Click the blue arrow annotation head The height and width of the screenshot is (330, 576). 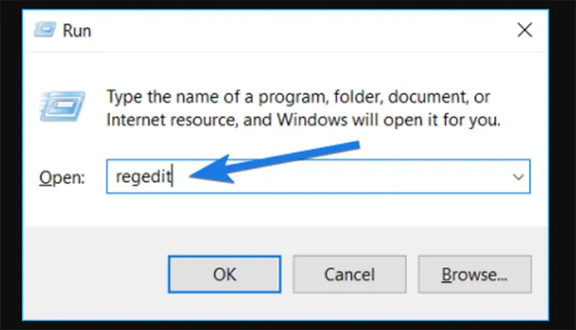tap(211, 170)
